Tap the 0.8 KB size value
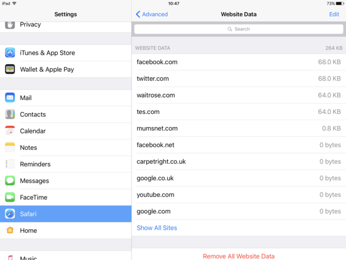Screen dimensions: 346x260 point(331,128)
